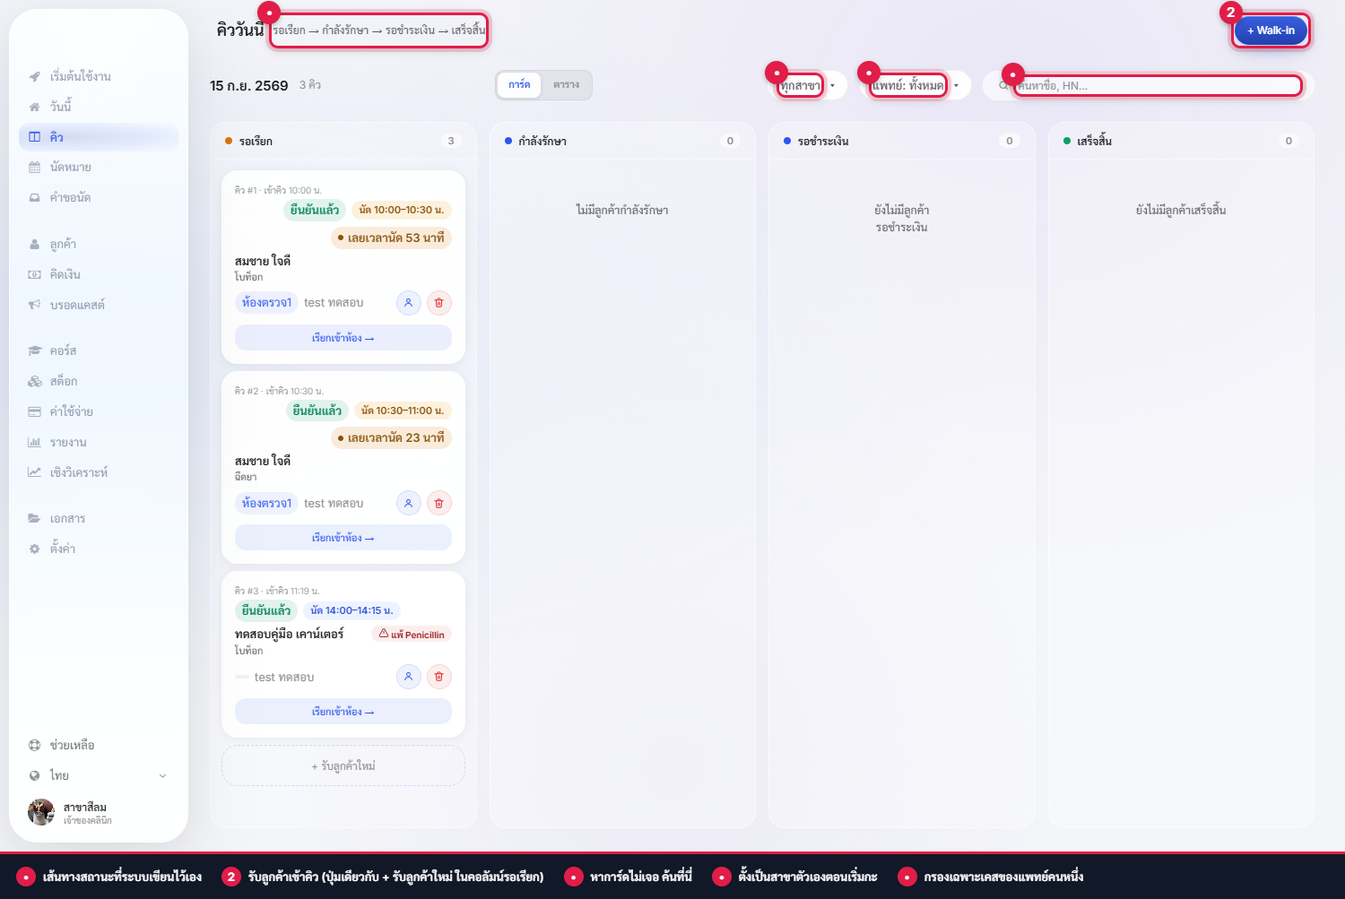The image size is (1345, 899).
Task: Delete queue #3 with trash icon
Action: tap(439, 677)
